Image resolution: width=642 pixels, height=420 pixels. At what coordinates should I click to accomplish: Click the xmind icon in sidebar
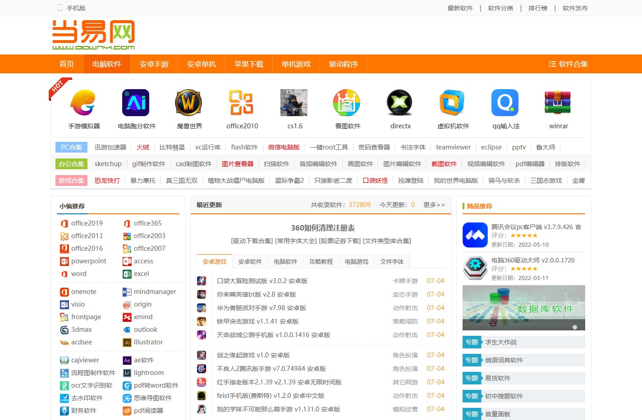(x=127, y=317)
